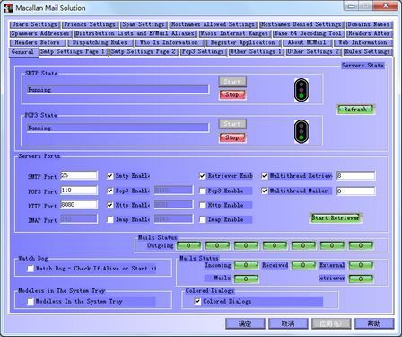Image resolution: width=402 pixels, height=337 pixels.
Task: Click POP3 State Running status field
Action: click(x=118, y=128)
